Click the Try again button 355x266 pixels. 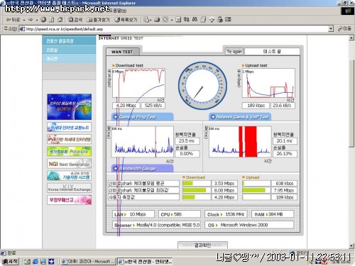coord(234,51)
